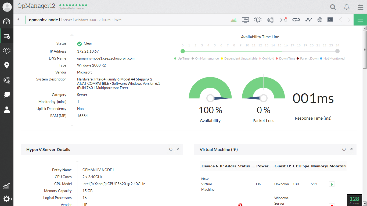
Task: Open the device graphs chart icon
Action: click(x=233, y=20)
